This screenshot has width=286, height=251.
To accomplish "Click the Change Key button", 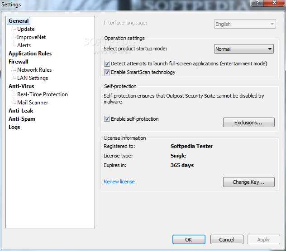I will (248, 182).
